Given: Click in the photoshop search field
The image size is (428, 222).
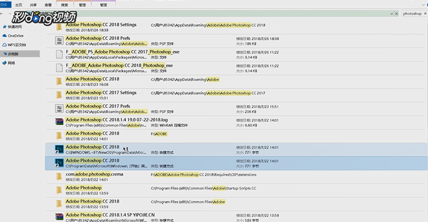Looking at the screenshot, I should pos(412,13).
